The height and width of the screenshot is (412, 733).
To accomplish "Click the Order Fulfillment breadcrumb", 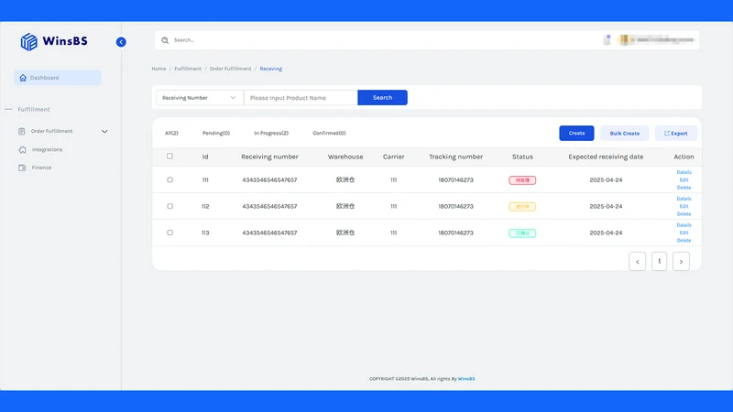I will (x=231, y=69).
